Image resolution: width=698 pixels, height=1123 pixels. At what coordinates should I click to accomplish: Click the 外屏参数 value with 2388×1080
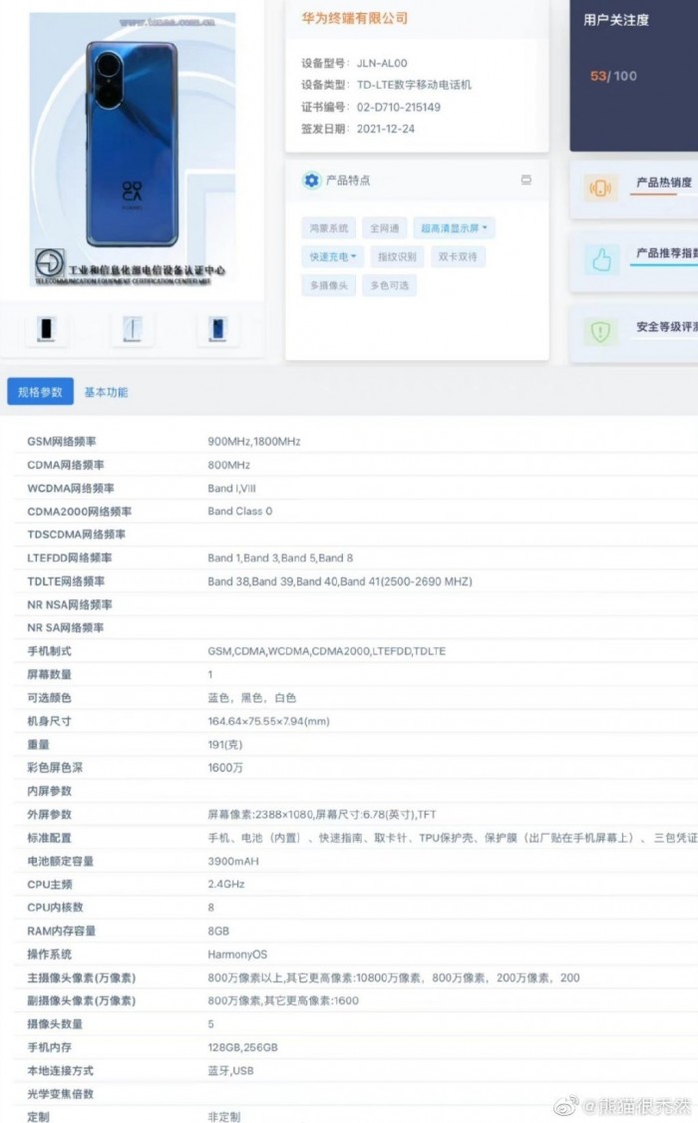321,814
